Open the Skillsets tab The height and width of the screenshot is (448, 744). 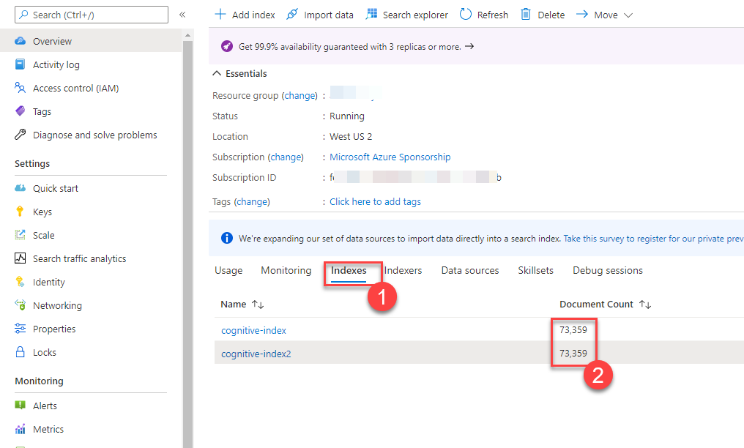pos(535,270)
